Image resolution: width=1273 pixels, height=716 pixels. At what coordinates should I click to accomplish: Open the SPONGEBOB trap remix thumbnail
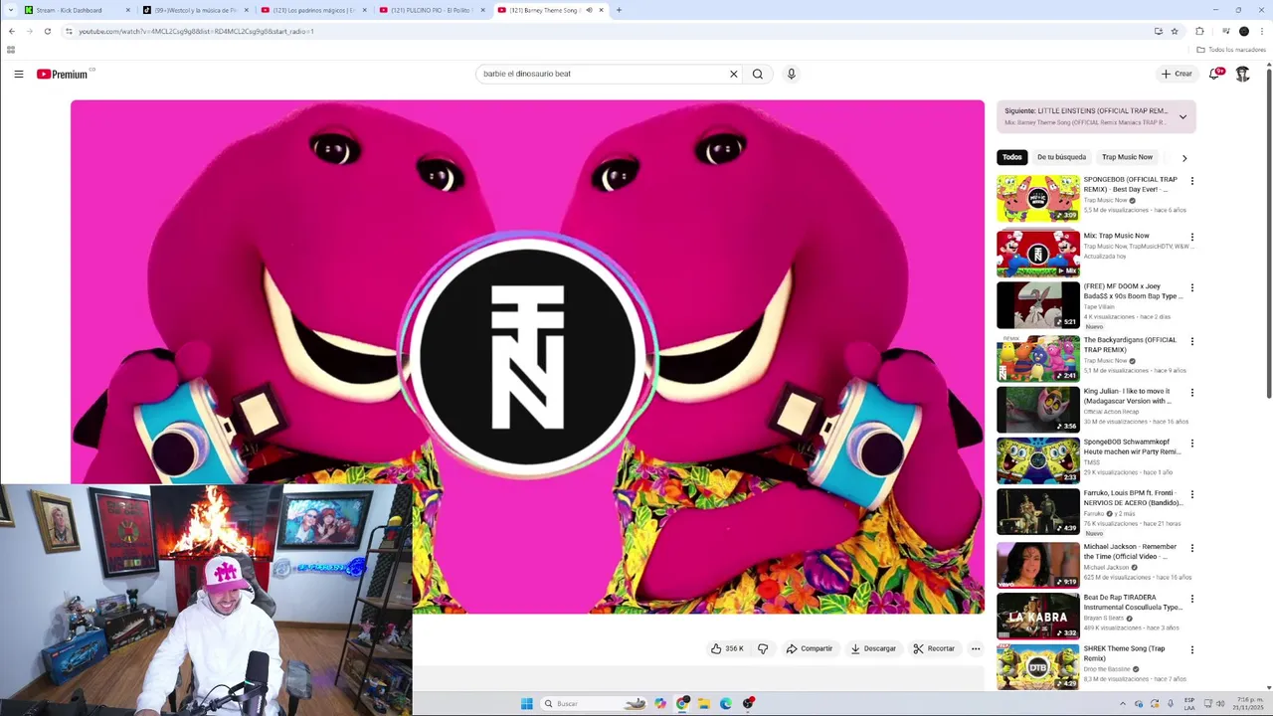tap(1038, 198)
